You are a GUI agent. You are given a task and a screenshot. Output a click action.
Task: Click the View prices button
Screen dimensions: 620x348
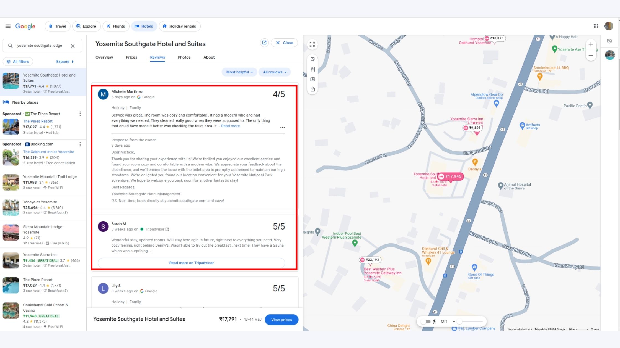(x=281, y=320)
